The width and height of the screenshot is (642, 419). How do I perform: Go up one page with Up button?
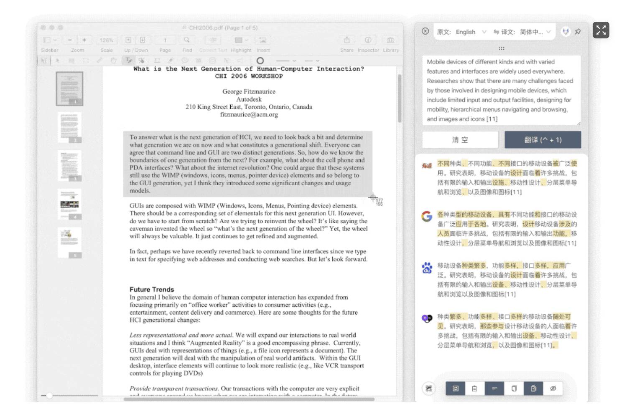128,40
